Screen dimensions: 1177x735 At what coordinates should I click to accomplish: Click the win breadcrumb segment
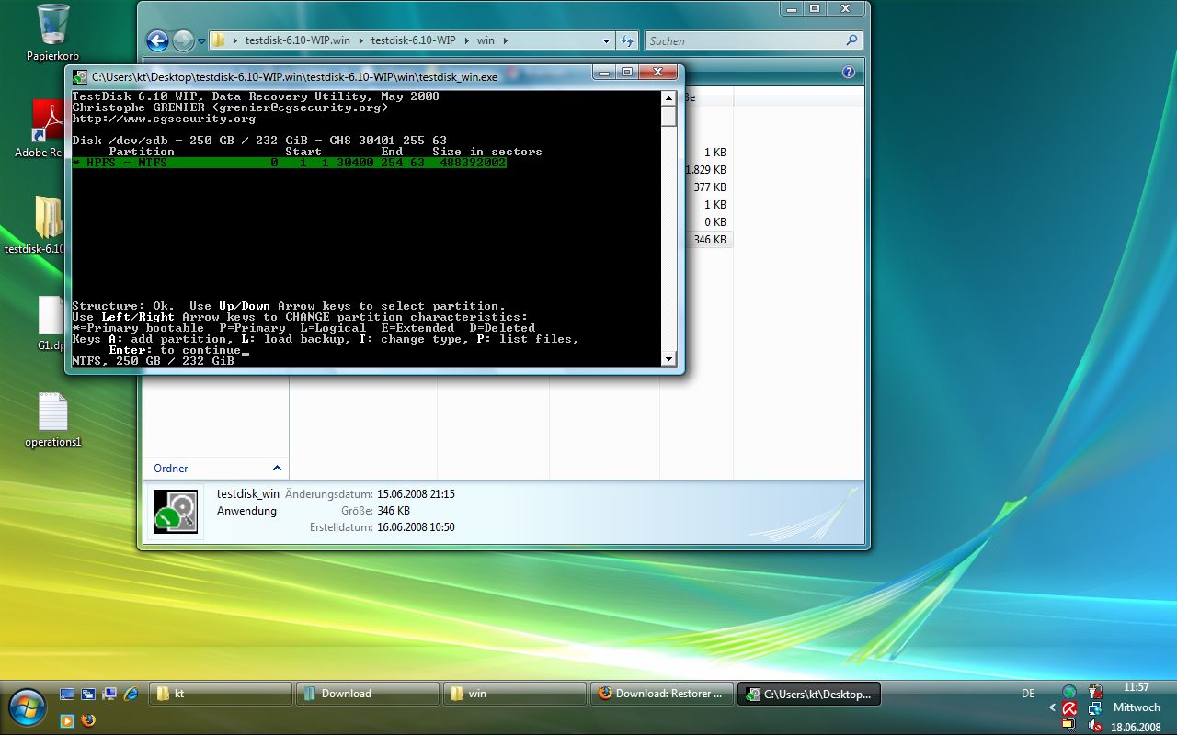[x=486, y=40]
